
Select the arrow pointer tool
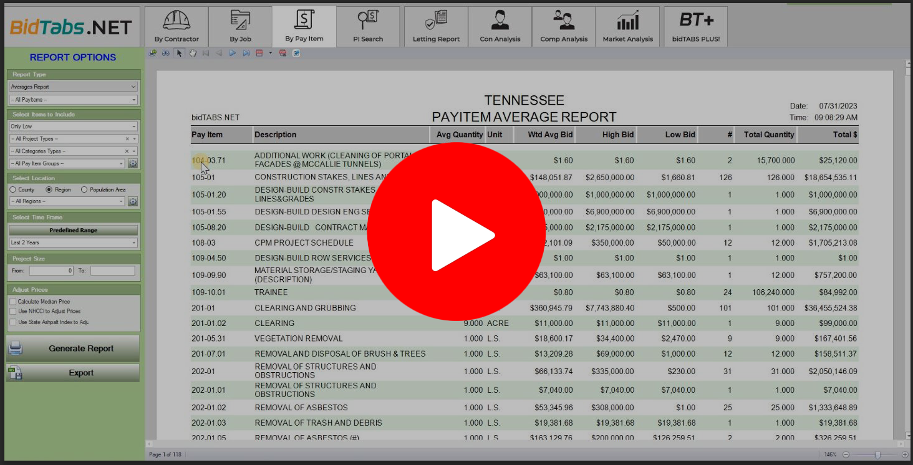(180, 54)
